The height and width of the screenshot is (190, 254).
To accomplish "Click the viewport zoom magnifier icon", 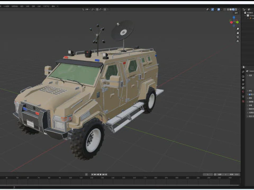I will pyautogui.click(x=238, y=28).
